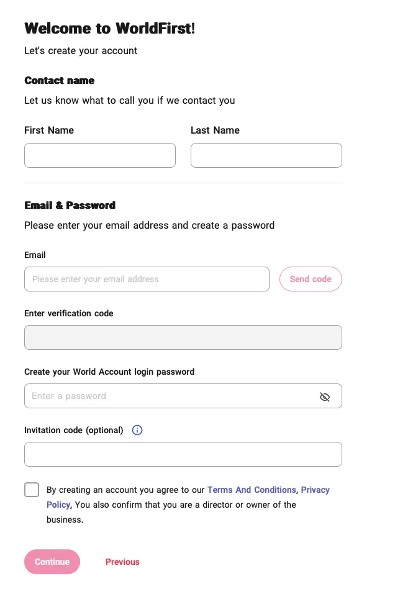Click the Invitation code input field
The height and width of the screenshot is (591, 413).
click(x=183, y=454)
